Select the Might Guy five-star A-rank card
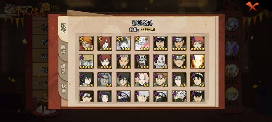The height and width of the screenshot is (122, 272). (160, 43)
